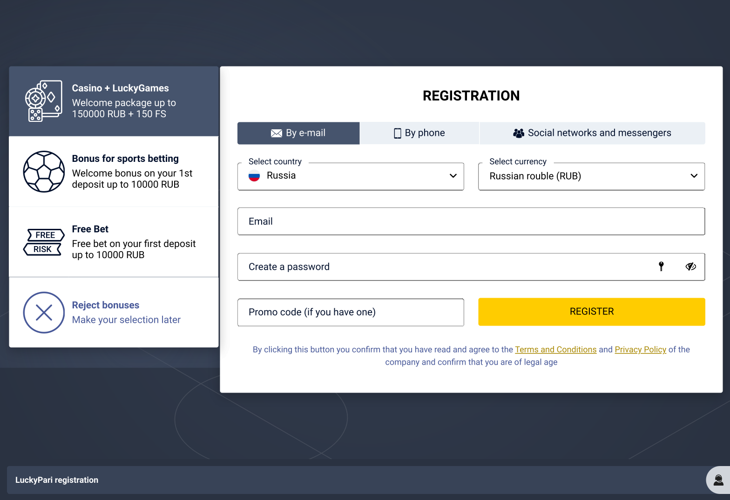Image resolution: width=730 pixels, height=500 pixels.
Task: Click the yellow REGISTER button
Action: tap(592, 312)
